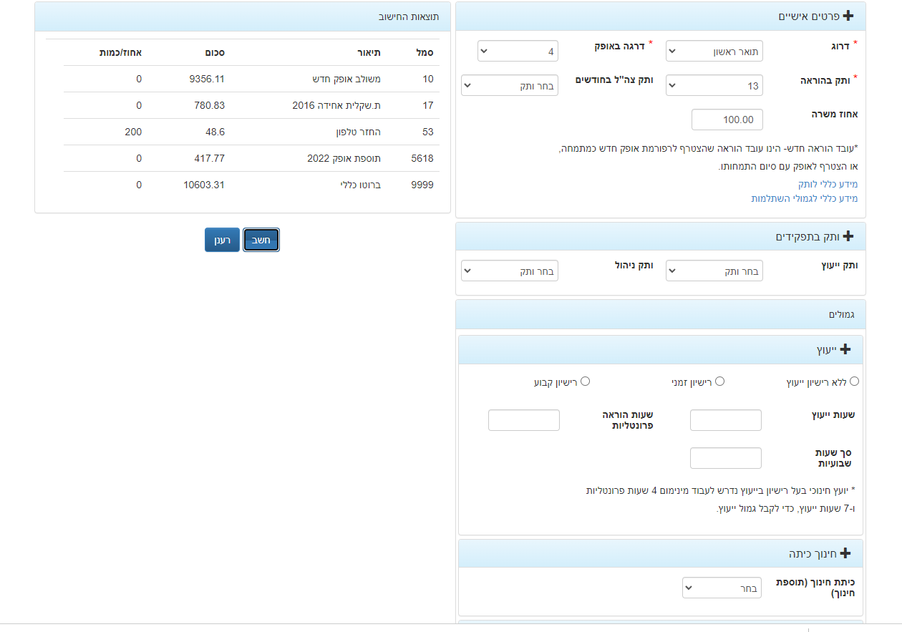Click the שעות ייעוץ input field
The width and height of the screenshot is (902, 632).
tap(726, 420)
